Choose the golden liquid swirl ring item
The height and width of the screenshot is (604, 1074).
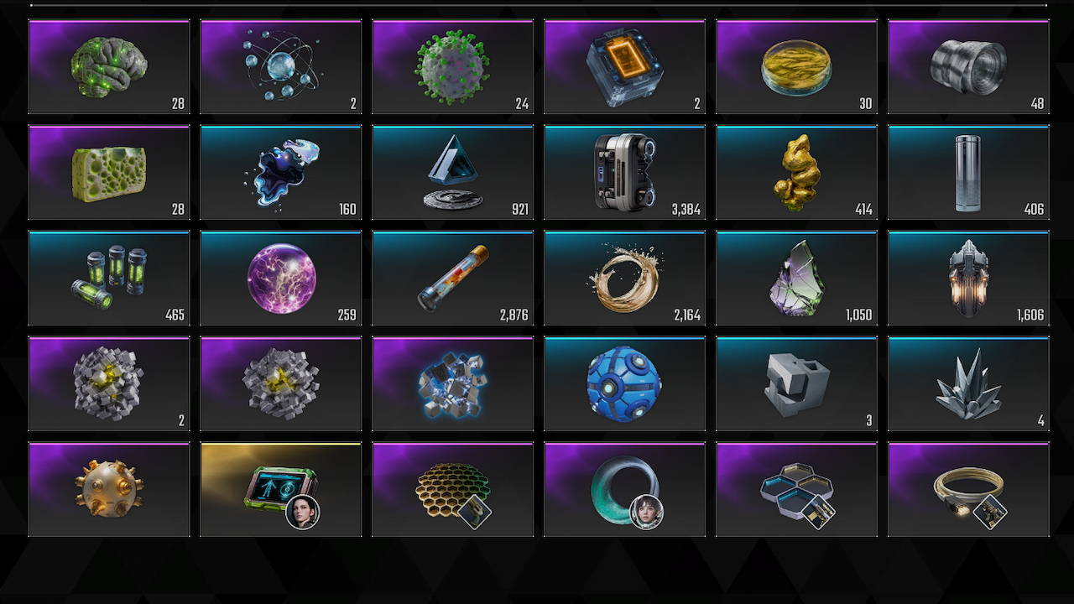pyautogui.click(x=625, y=279)
